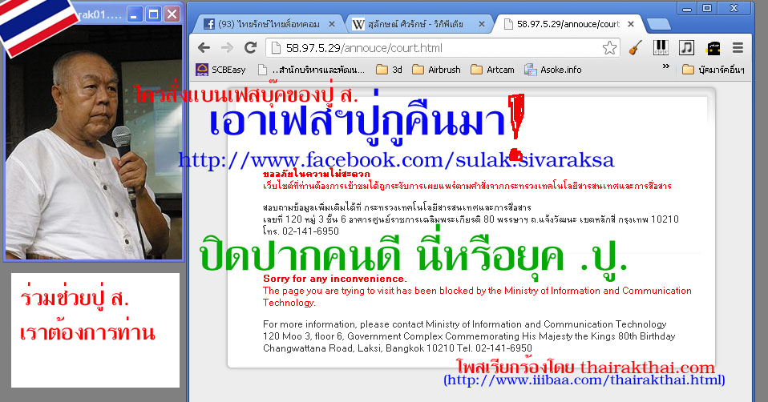768x402 pixels.
Task: Close the Wikipedia tab
Action: (x=482, y=24)
